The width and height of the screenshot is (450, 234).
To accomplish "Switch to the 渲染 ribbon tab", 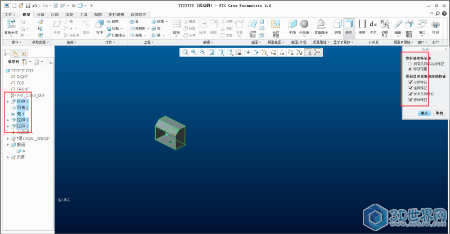I will 69,15.
